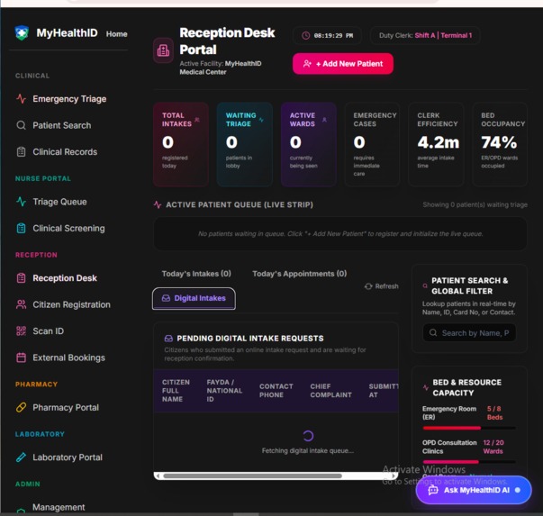Open Clinical Screening in the sidebar
This screenshot has width=543, height=516.
(x=69, y=229)
